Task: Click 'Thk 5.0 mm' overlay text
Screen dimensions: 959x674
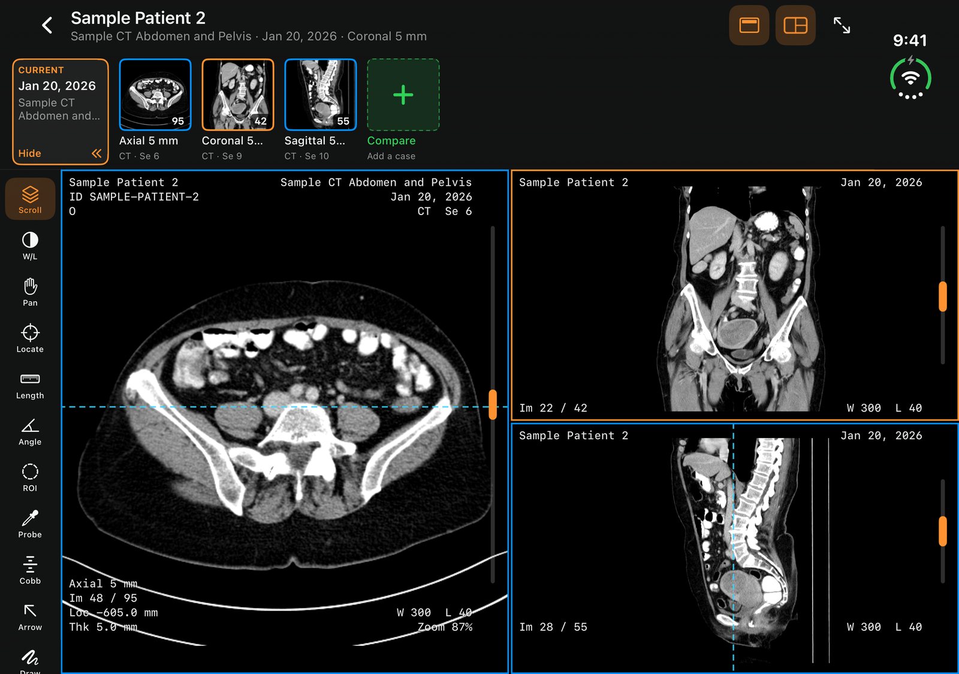Action: (x=103, y=627)
